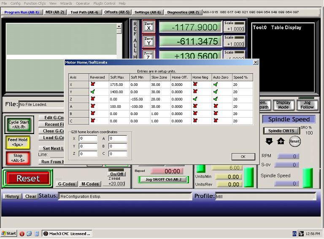Click the spindle speed up arrow icon

(281, 141)
